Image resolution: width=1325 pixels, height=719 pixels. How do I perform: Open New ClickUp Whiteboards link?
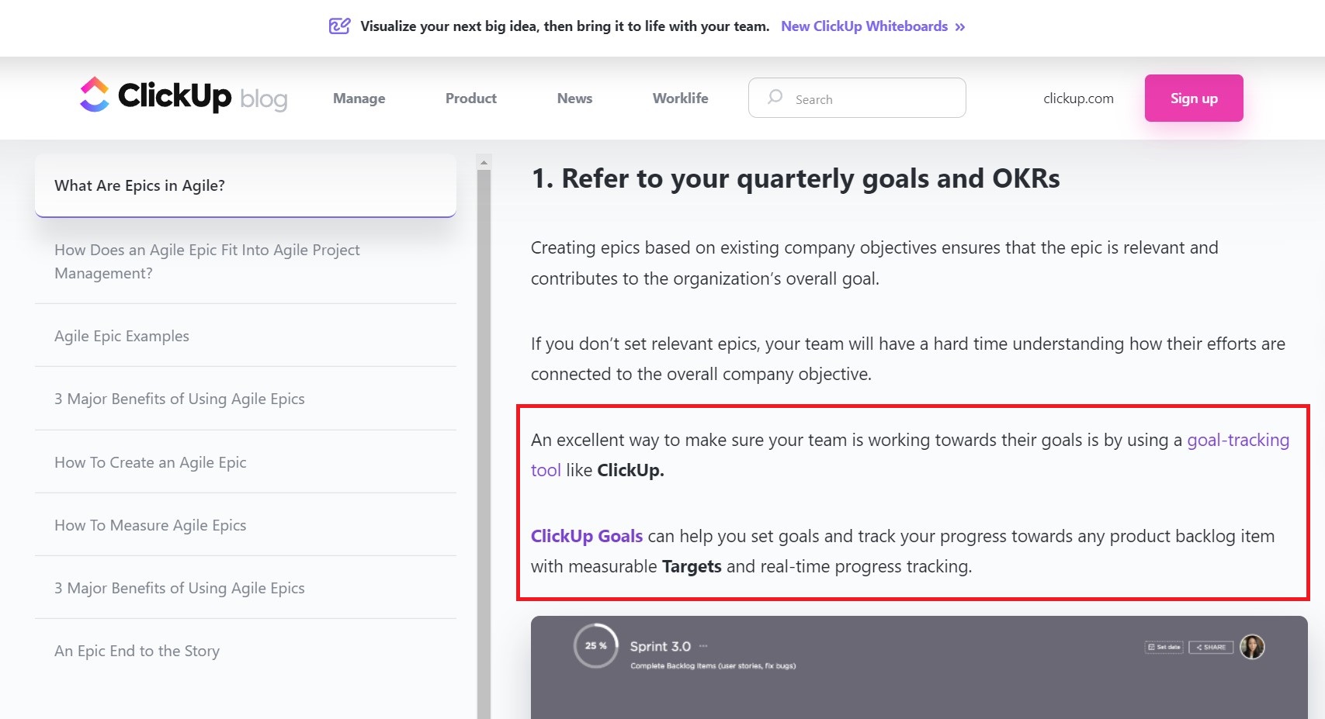pos(864,26)
